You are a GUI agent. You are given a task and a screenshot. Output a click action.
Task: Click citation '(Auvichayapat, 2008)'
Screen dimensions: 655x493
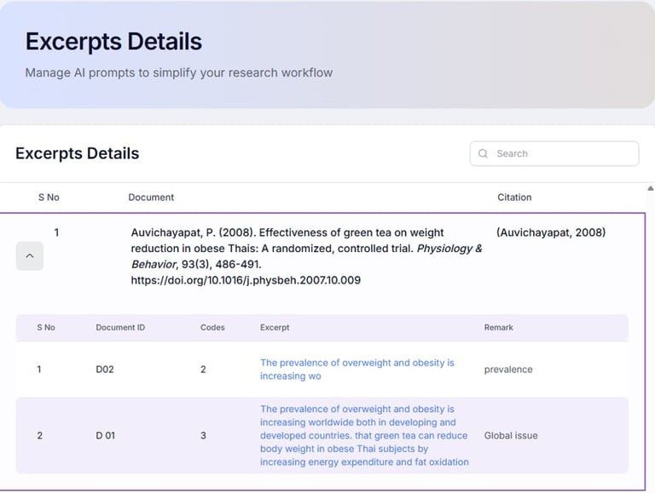[551, 232]
